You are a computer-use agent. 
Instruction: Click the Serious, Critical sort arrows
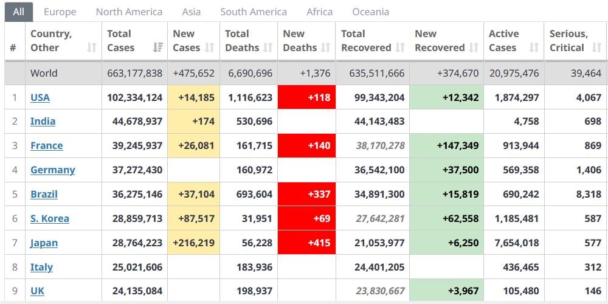click(597, 47)
